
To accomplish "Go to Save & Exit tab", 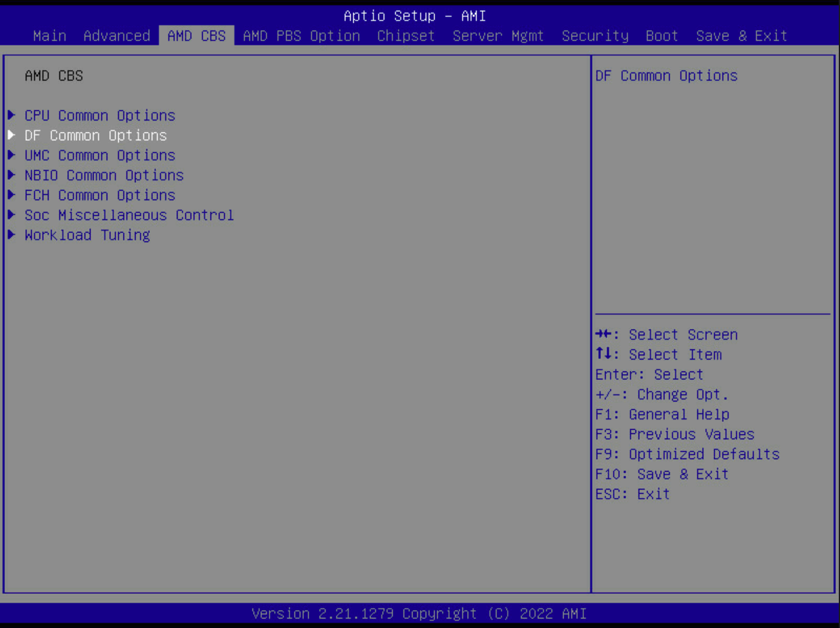I will [742, 36].
